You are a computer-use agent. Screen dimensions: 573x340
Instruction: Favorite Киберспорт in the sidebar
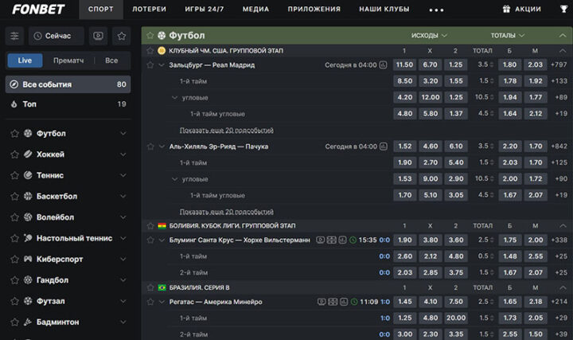pos(14,260)
